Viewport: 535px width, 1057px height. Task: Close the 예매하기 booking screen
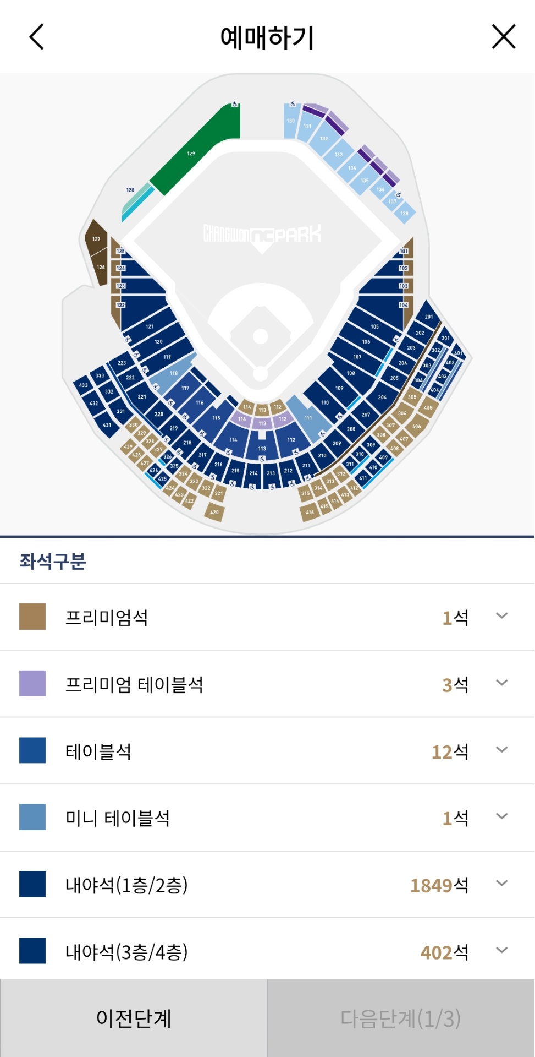click(503, 37)
